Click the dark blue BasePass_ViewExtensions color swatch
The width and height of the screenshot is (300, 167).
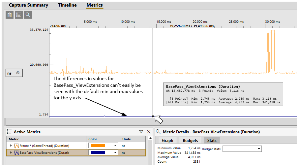click(98, 152)
